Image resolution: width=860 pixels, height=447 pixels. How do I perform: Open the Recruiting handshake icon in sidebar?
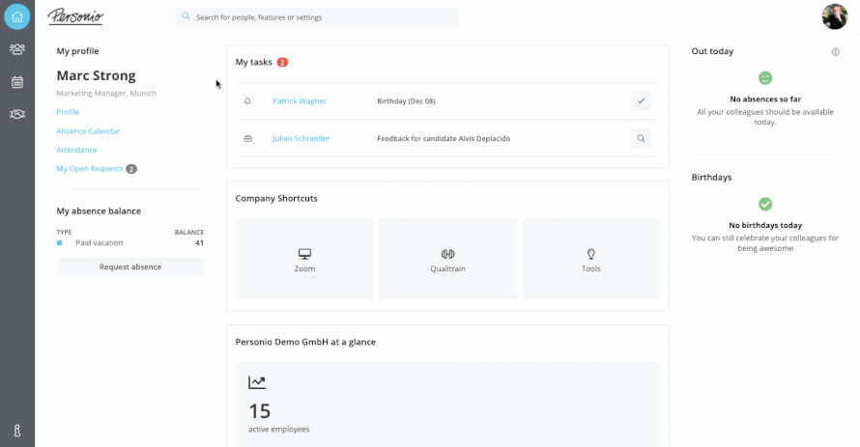pos(17,114)
